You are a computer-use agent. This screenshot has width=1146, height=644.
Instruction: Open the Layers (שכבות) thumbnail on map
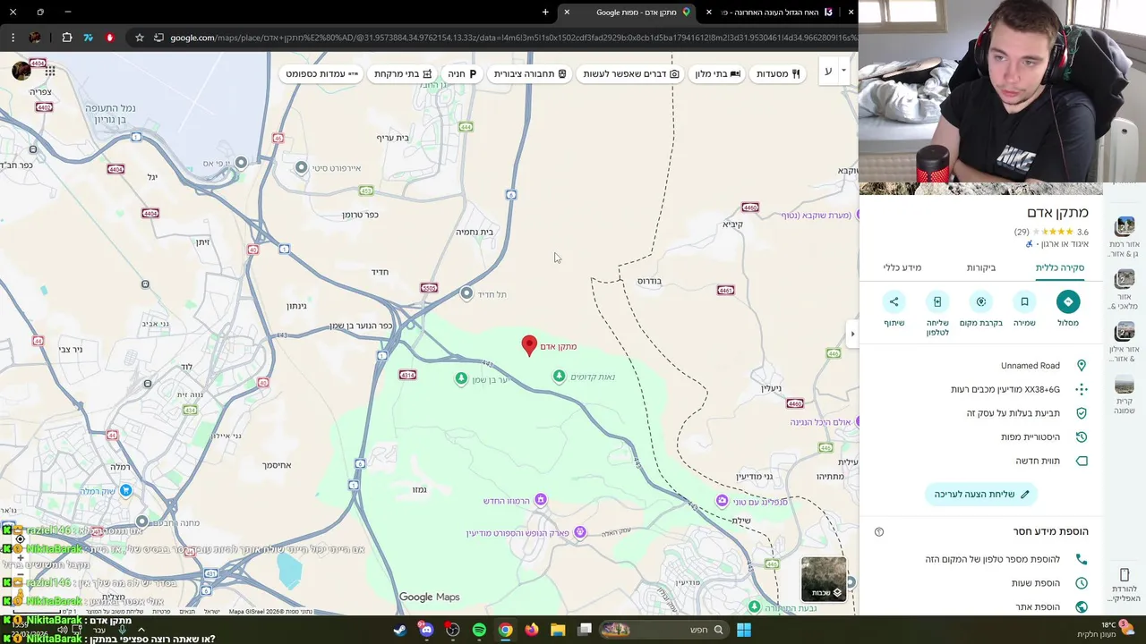[824, 580]
